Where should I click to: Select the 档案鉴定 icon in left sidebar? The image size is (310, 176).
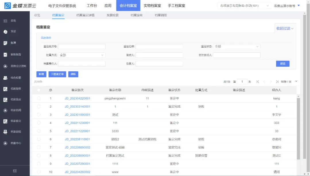pyautogui.click(x=5, y=100)
